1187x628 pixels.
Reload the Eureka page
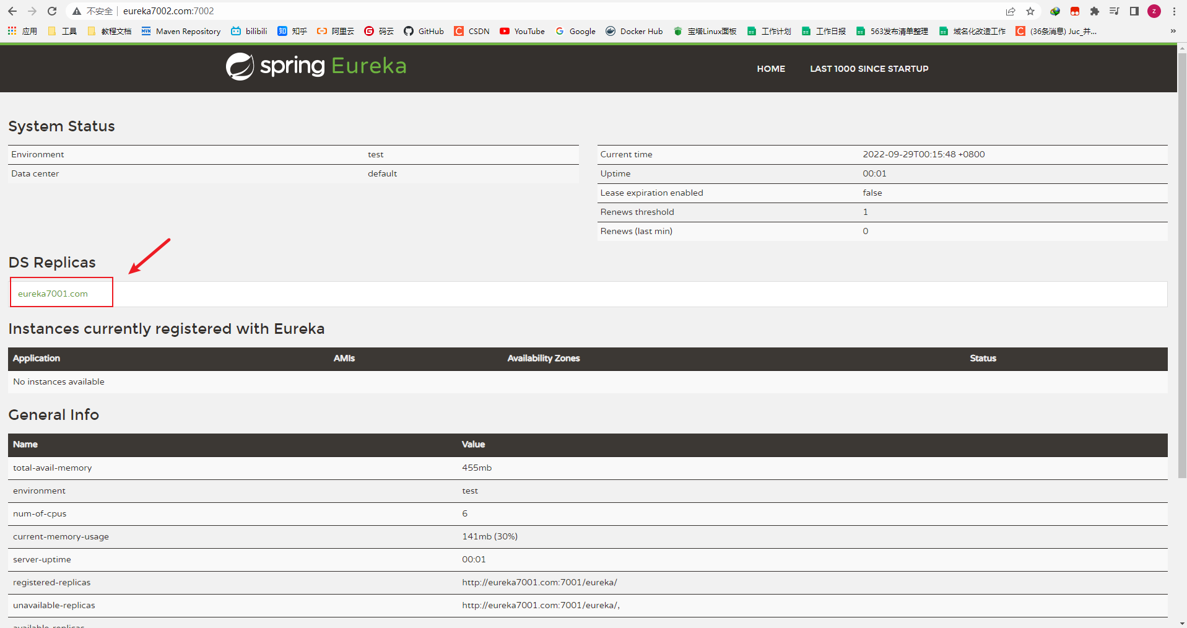click(52, 11)
